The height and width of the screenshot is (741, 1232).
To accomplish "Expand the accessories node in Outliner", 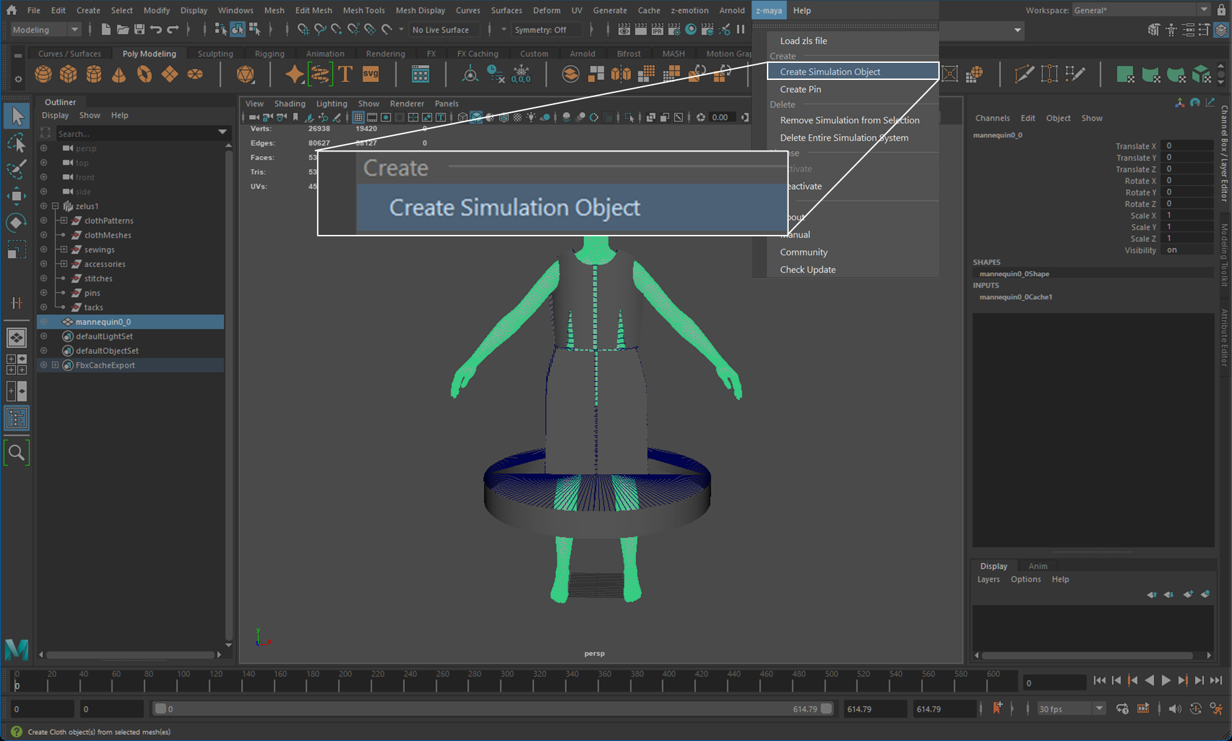I will click(x=64, y=264).
